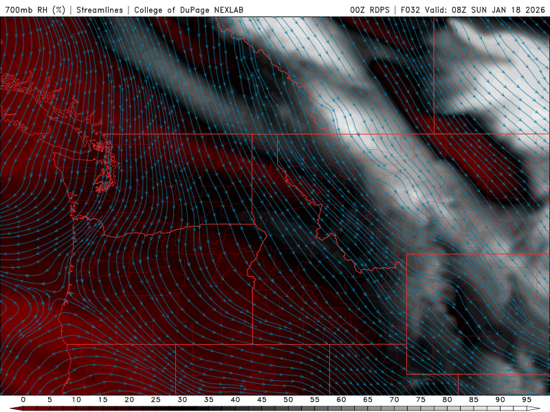Viewport: 550px width, 412px height.
Task: Click the '00Z RDPS' model run label
Action: tap(370, 10)
